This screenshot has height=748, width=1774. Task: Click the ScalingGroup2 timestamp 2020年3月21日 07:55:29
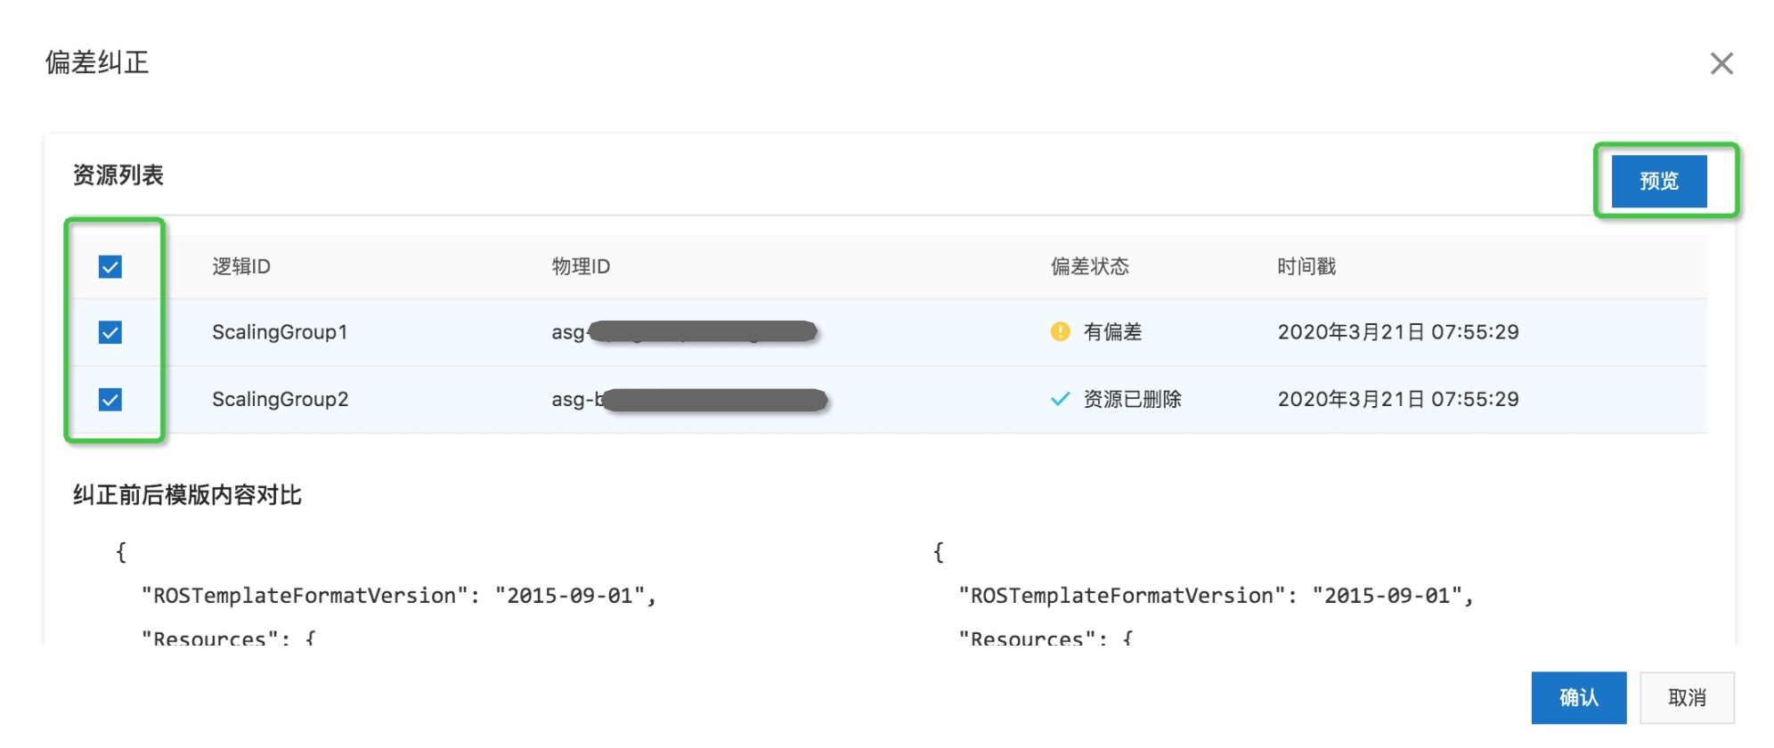(x=1398, y=399)
